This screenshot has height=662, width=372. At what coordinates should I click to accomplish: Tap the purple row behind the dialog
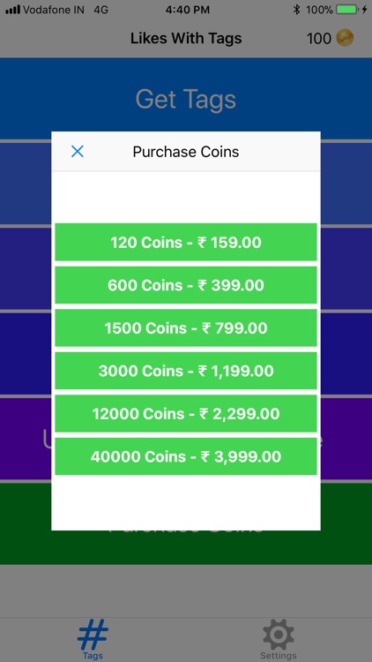[186, 439]
